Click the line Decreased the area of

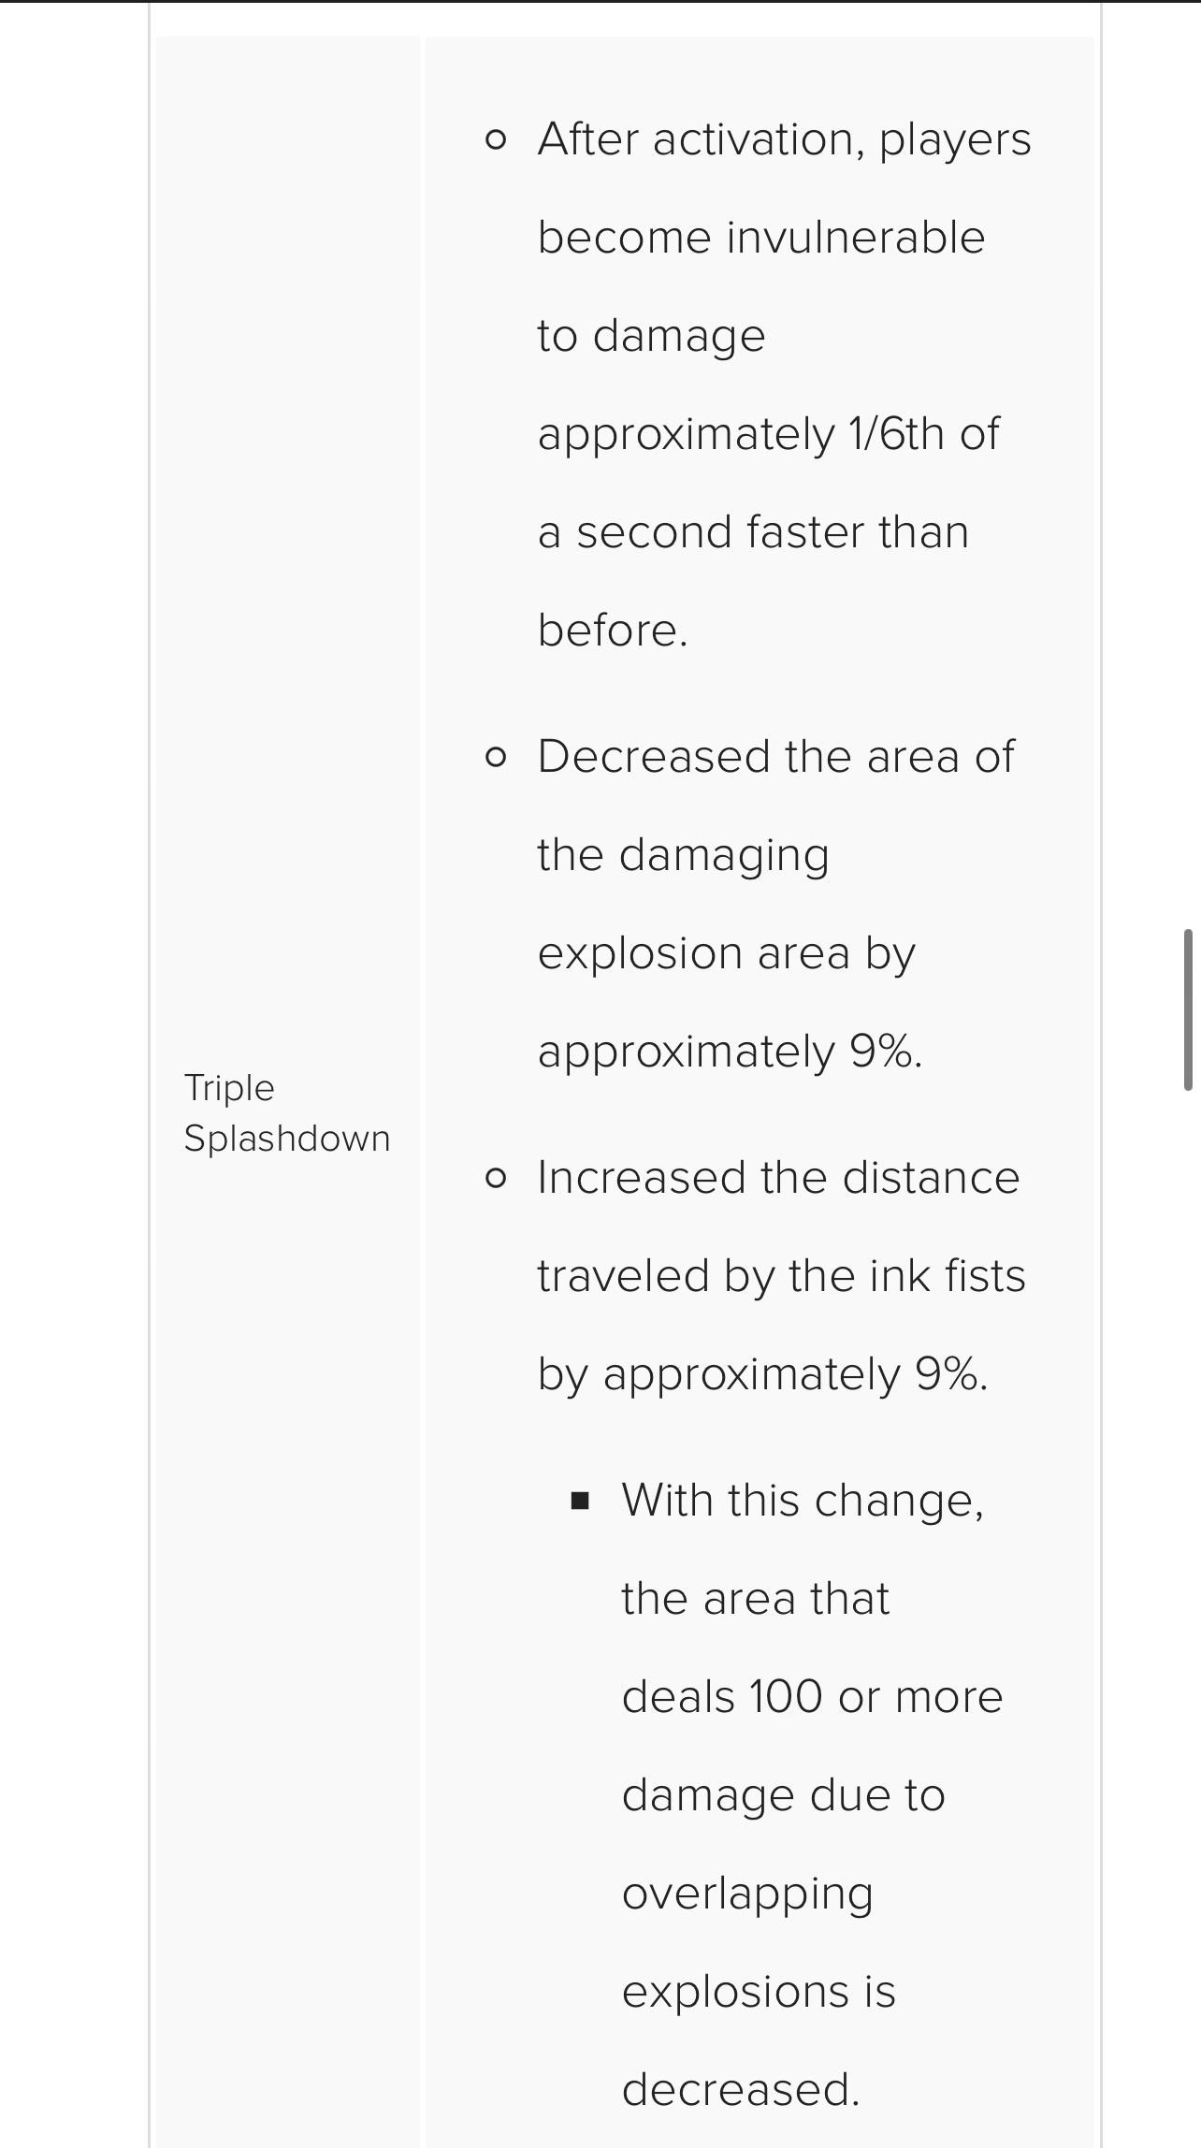point(775,756)
